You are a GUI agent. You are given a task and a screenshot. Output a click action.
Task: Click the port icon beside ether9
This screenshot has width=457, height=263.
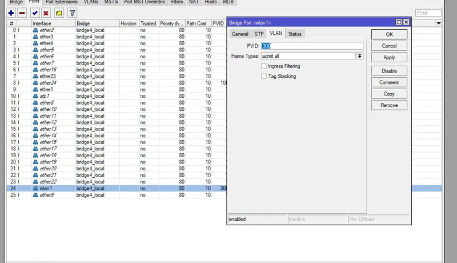35,195
